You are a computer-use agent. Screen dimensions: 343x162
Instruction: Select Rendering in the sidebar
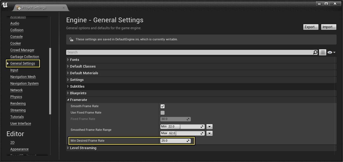18,104
